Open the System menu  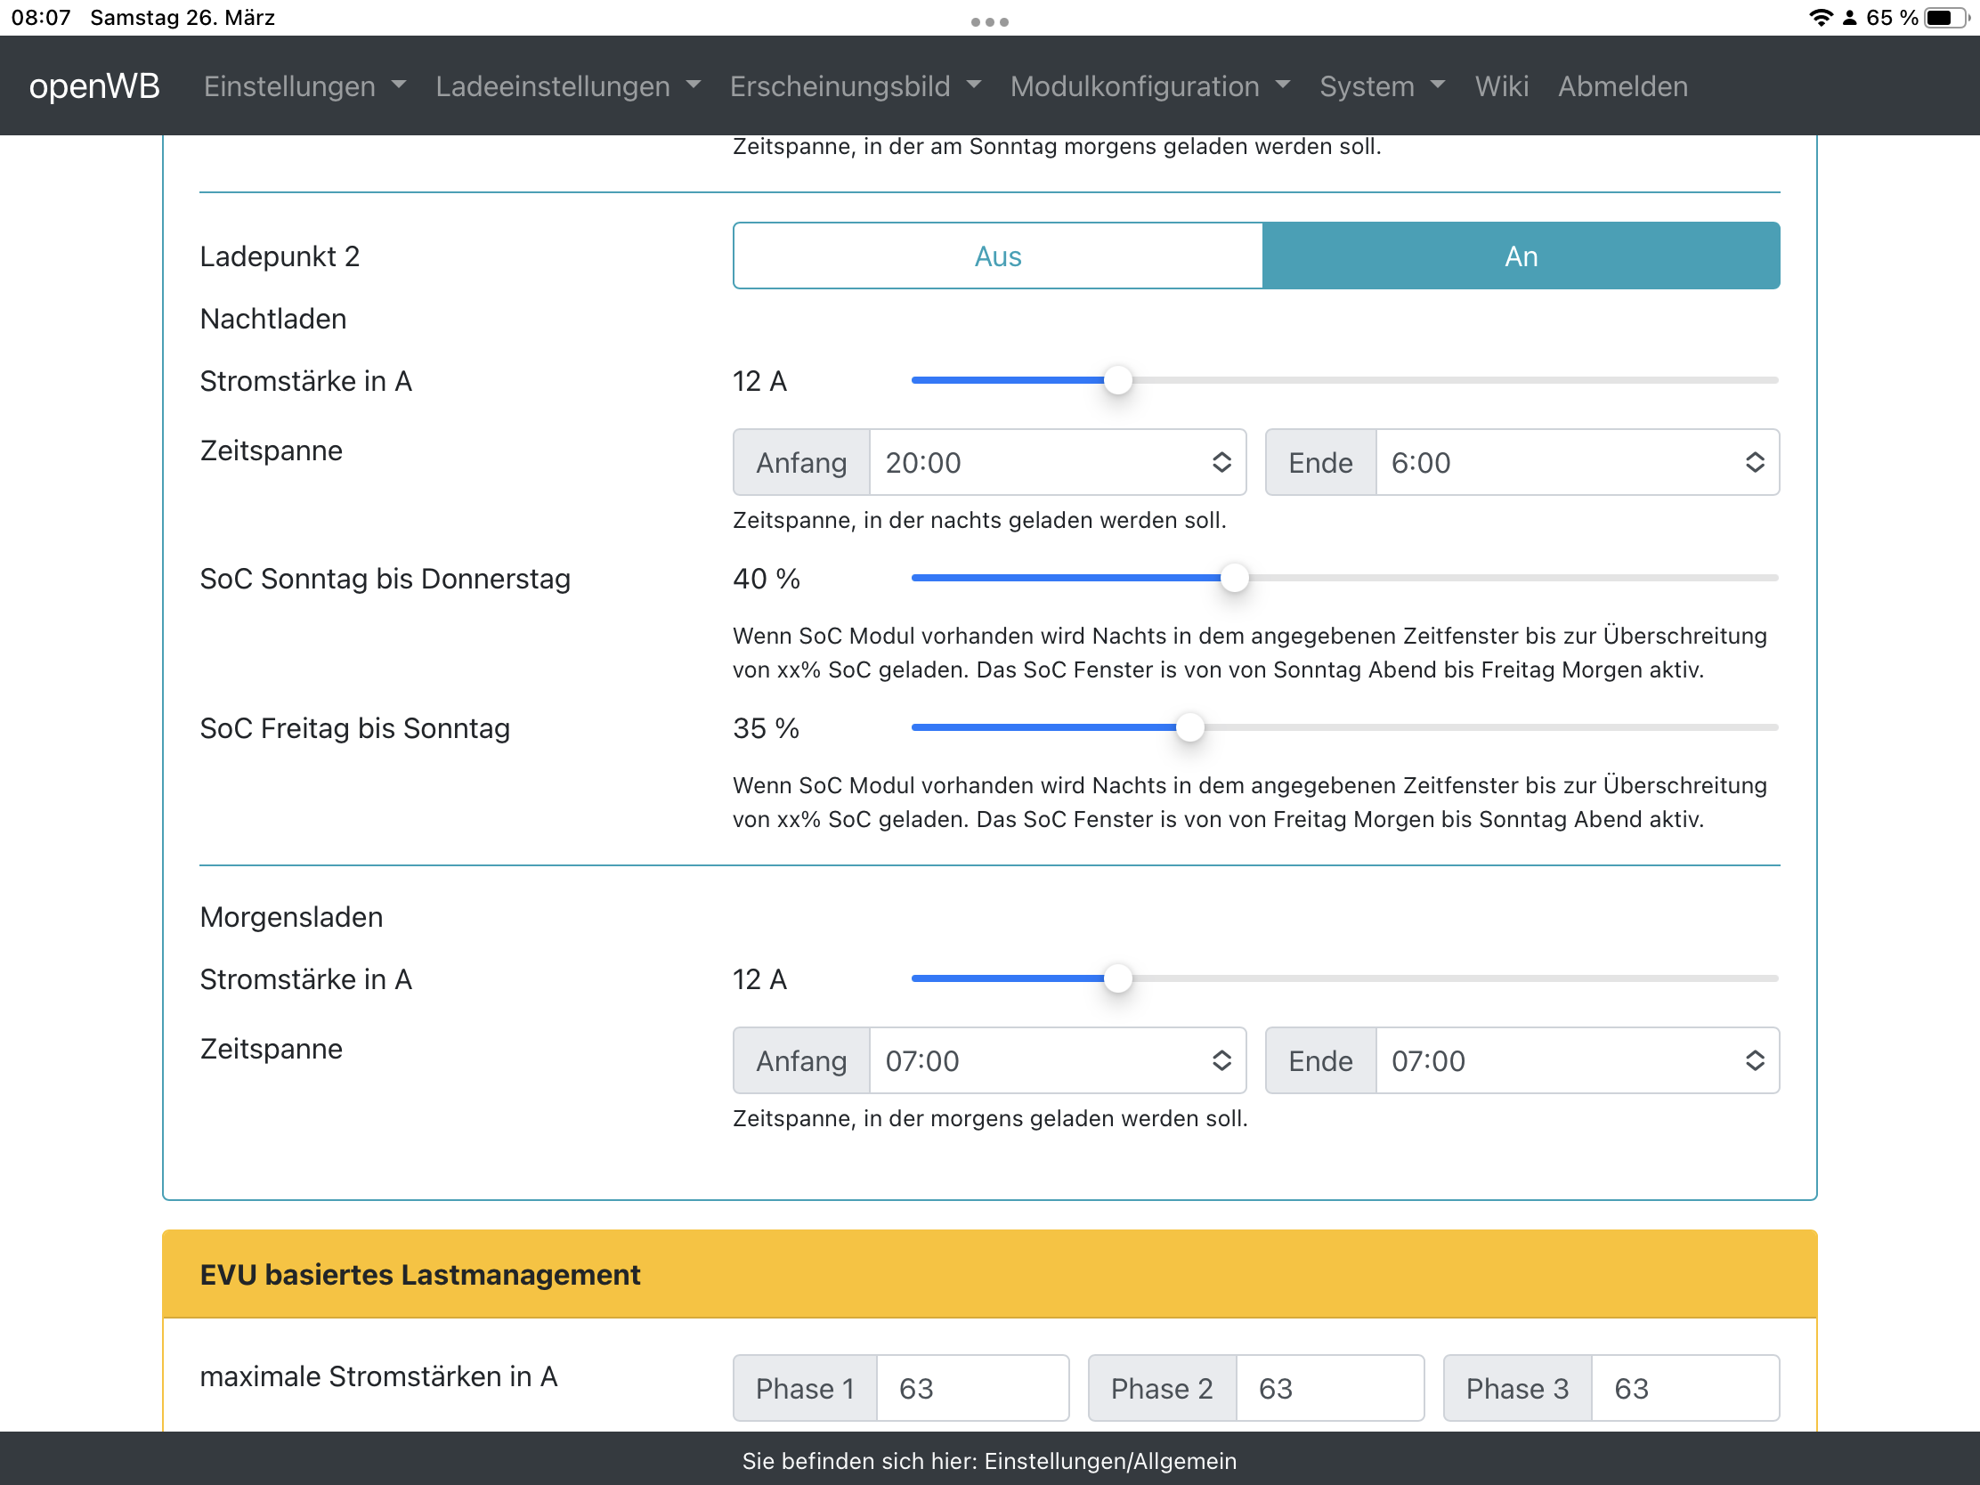coord(1381,86)
